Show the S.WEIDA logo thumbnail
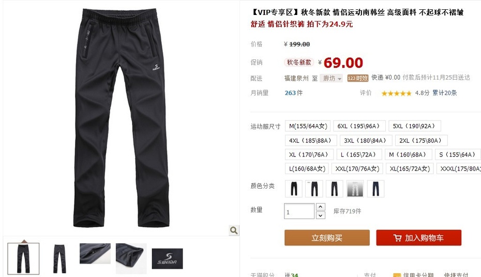The height and width of the screenshot is (277, 481). (x=167, y=258)
